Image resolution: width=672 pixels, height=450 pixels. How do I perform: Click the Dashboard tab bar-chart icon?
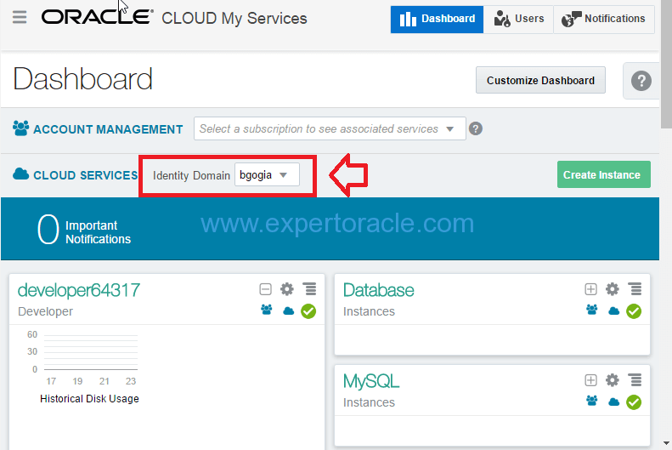coord(408,20)
